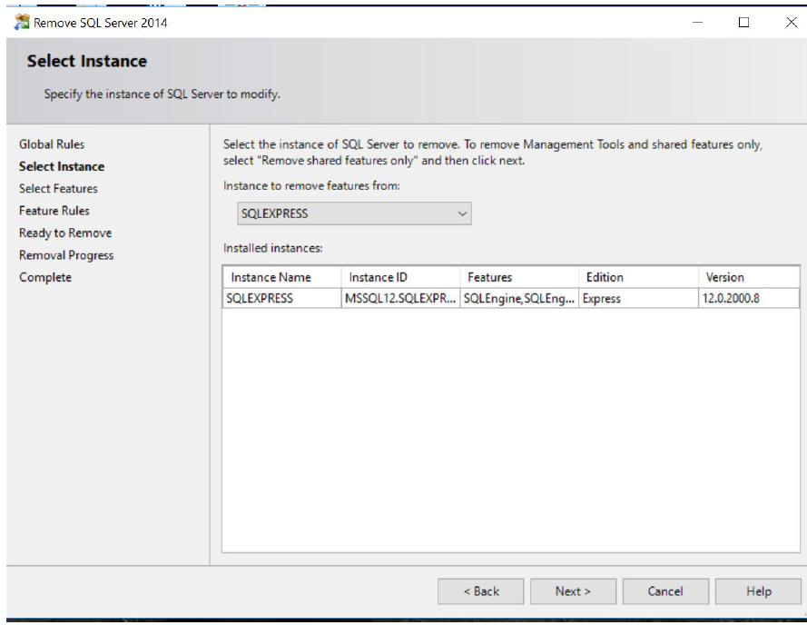This screenshot has height=625, width=807.
Task: Click the Next > button
Action: coord(573,591)
